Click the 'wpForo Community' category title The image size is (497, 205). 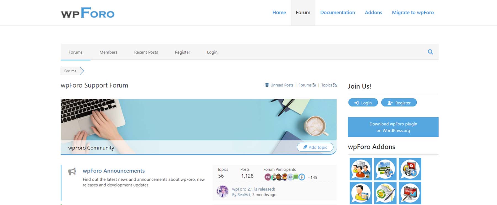click(91, 148)
